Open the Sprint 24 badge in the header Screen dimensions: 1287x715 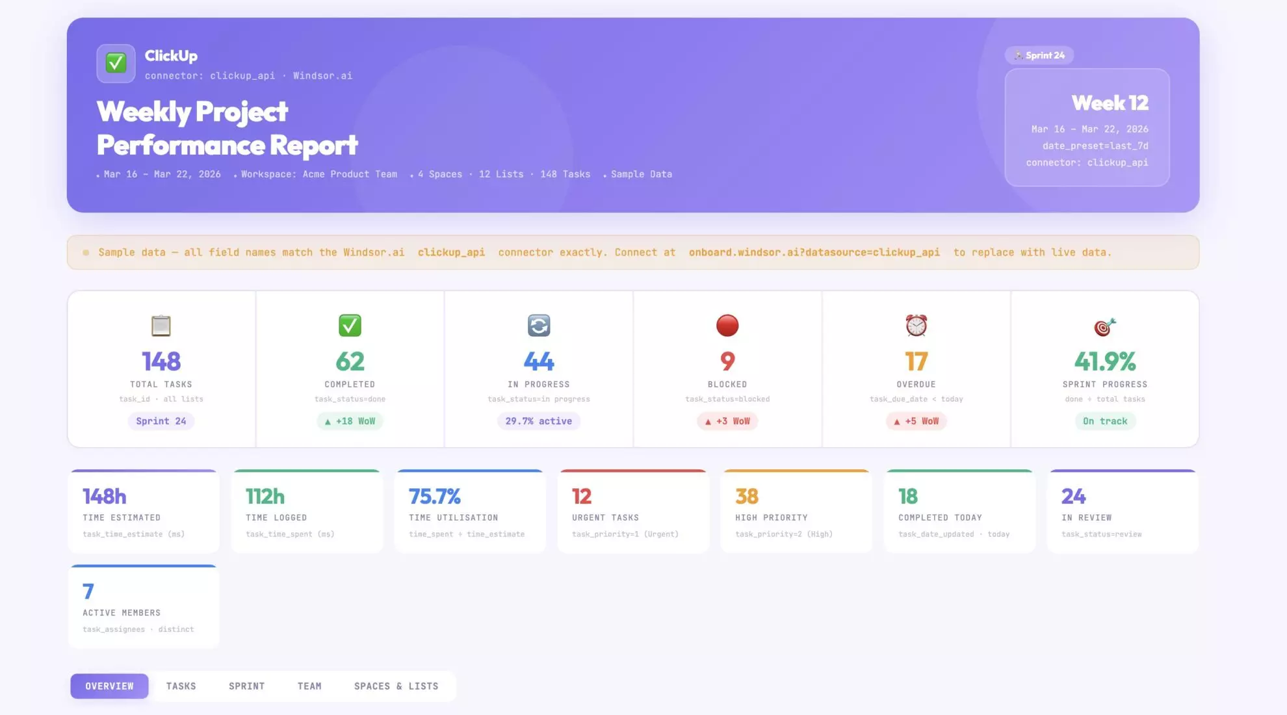pos(1039,55)
